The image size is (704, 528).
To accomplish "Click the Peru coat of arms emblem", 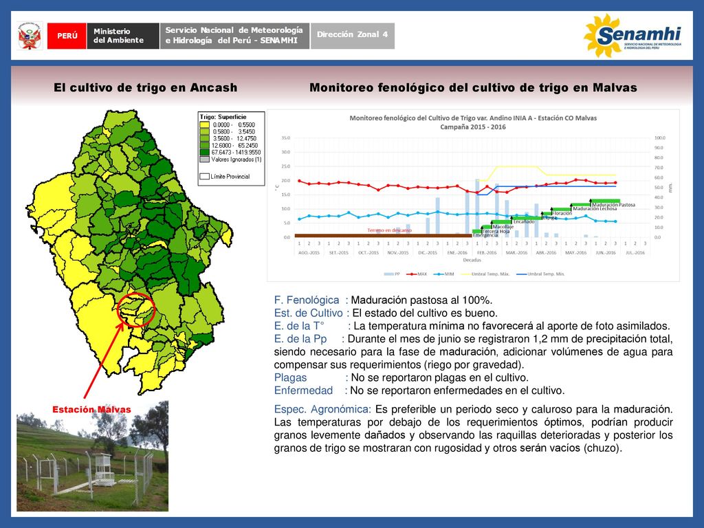I will click(x=30, y=36).
